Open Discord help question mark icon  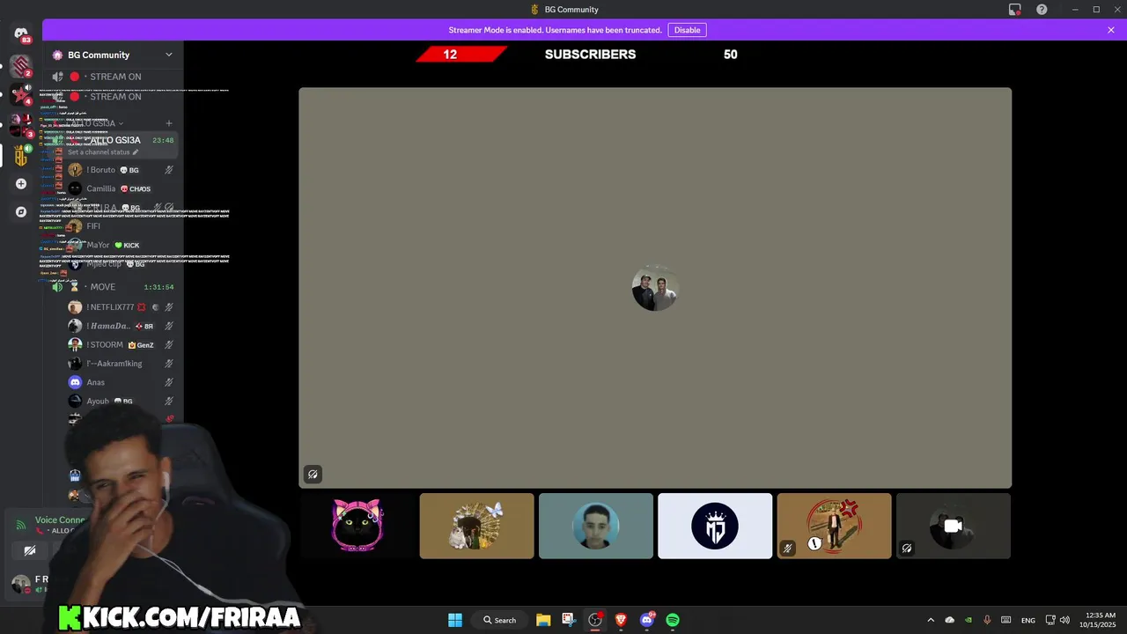click(x=1042, y=10)
